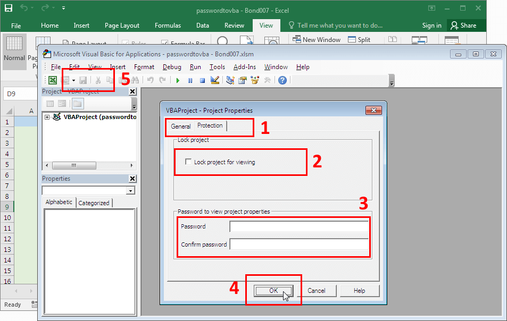This screenshot has height=321, width=507.
Task: Open Insert UserForm dropdown arrow in toolbar
Action: [x=73, y=80]
